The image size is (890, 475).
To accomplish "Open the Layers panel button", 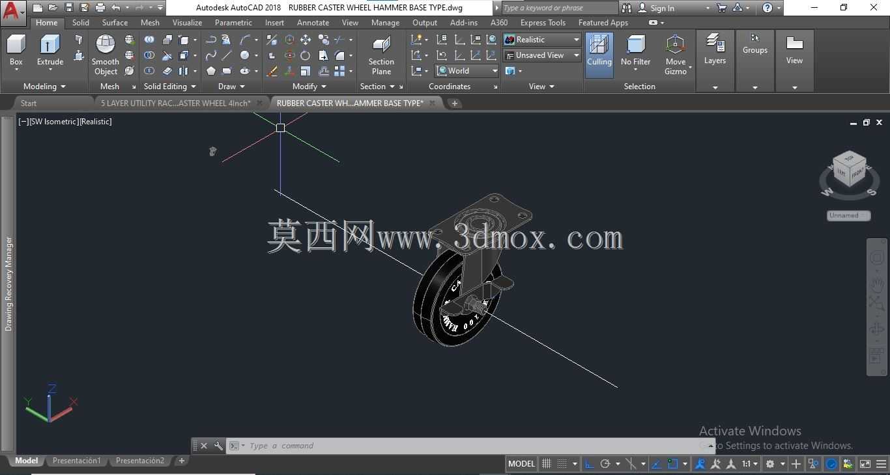I will [715, 50].
